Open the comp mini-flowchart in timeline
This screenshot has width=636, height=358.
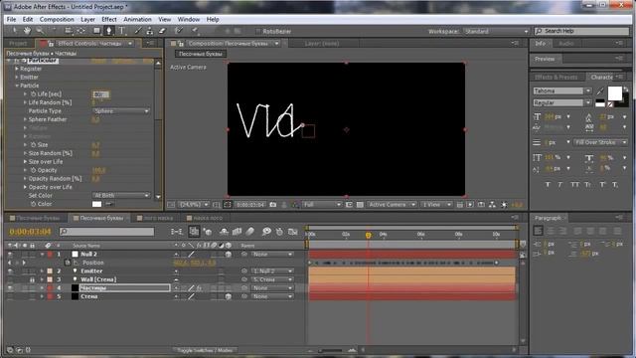coord(177,232)
